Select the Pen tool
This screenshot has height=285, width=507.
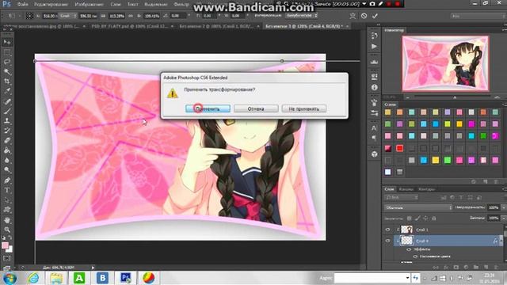coord(7,180)
